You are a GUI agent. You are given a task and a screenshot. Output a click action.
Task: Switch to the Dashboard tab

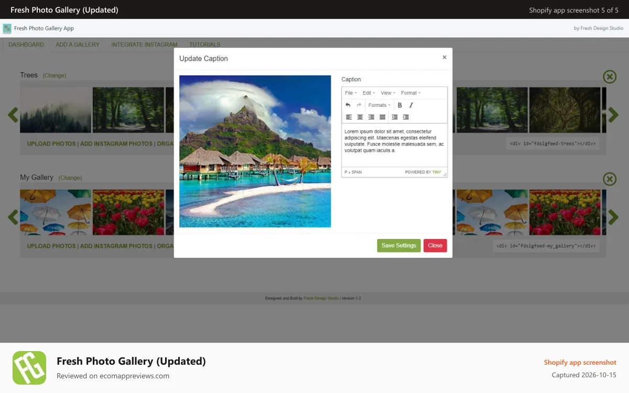tap(26, 45)
